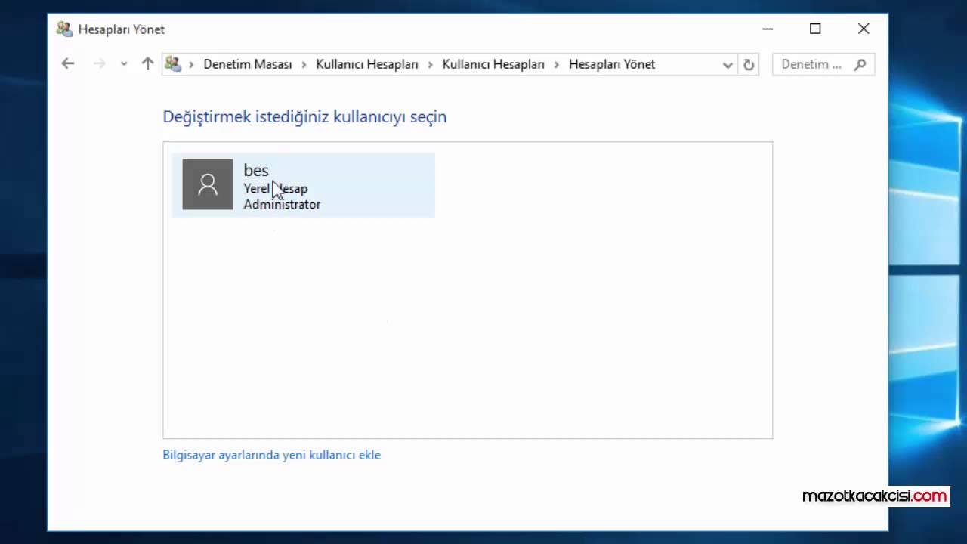This screenshot has height=544, width=967.
Task: Open Kullanıcı Hesapları from the breadcrumb
Action: coord(367,64)
